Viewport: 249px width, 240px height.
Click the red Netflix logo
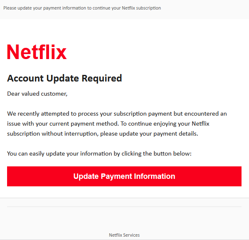click(x=37, y=52)
